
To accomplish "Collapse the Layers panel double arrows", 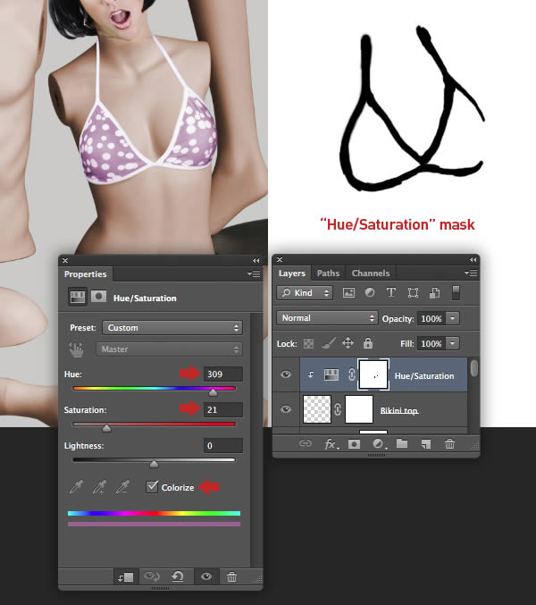I will pyautogui.click(x=473, y=260).
